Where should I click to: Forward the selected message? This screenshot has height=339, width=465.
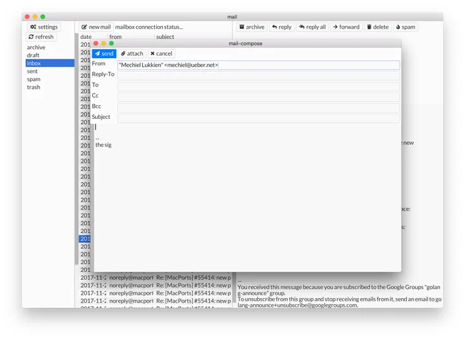pos(346,27)
